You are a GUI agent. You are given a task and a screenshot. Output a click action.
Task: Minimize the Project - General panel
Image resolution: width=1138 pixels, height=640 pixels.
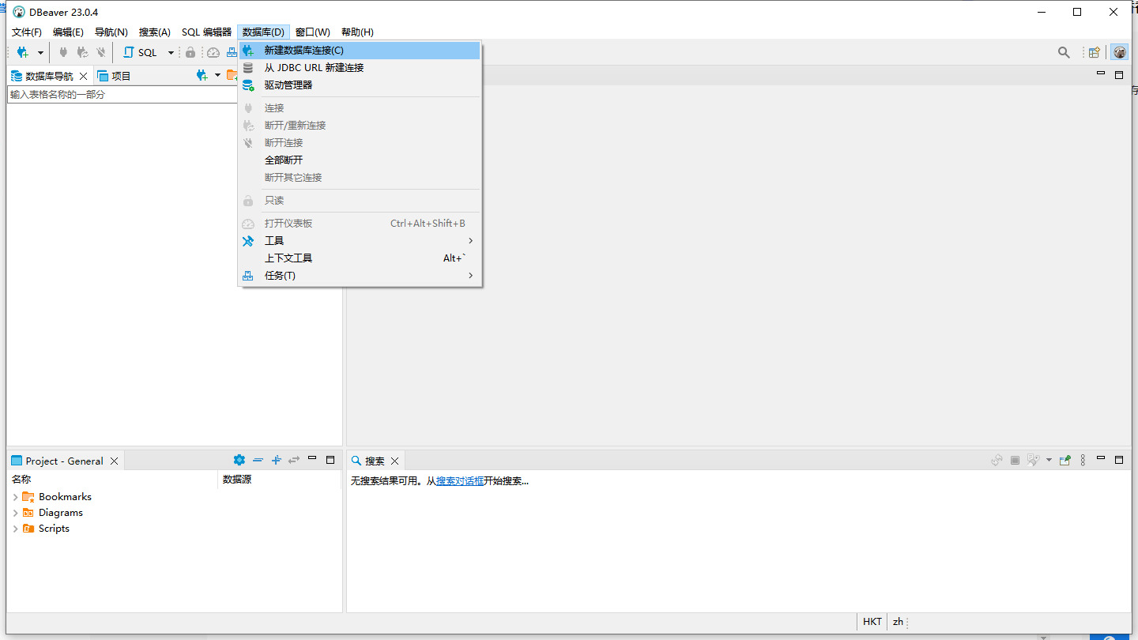pyautogui.click(x=312, y=458)
